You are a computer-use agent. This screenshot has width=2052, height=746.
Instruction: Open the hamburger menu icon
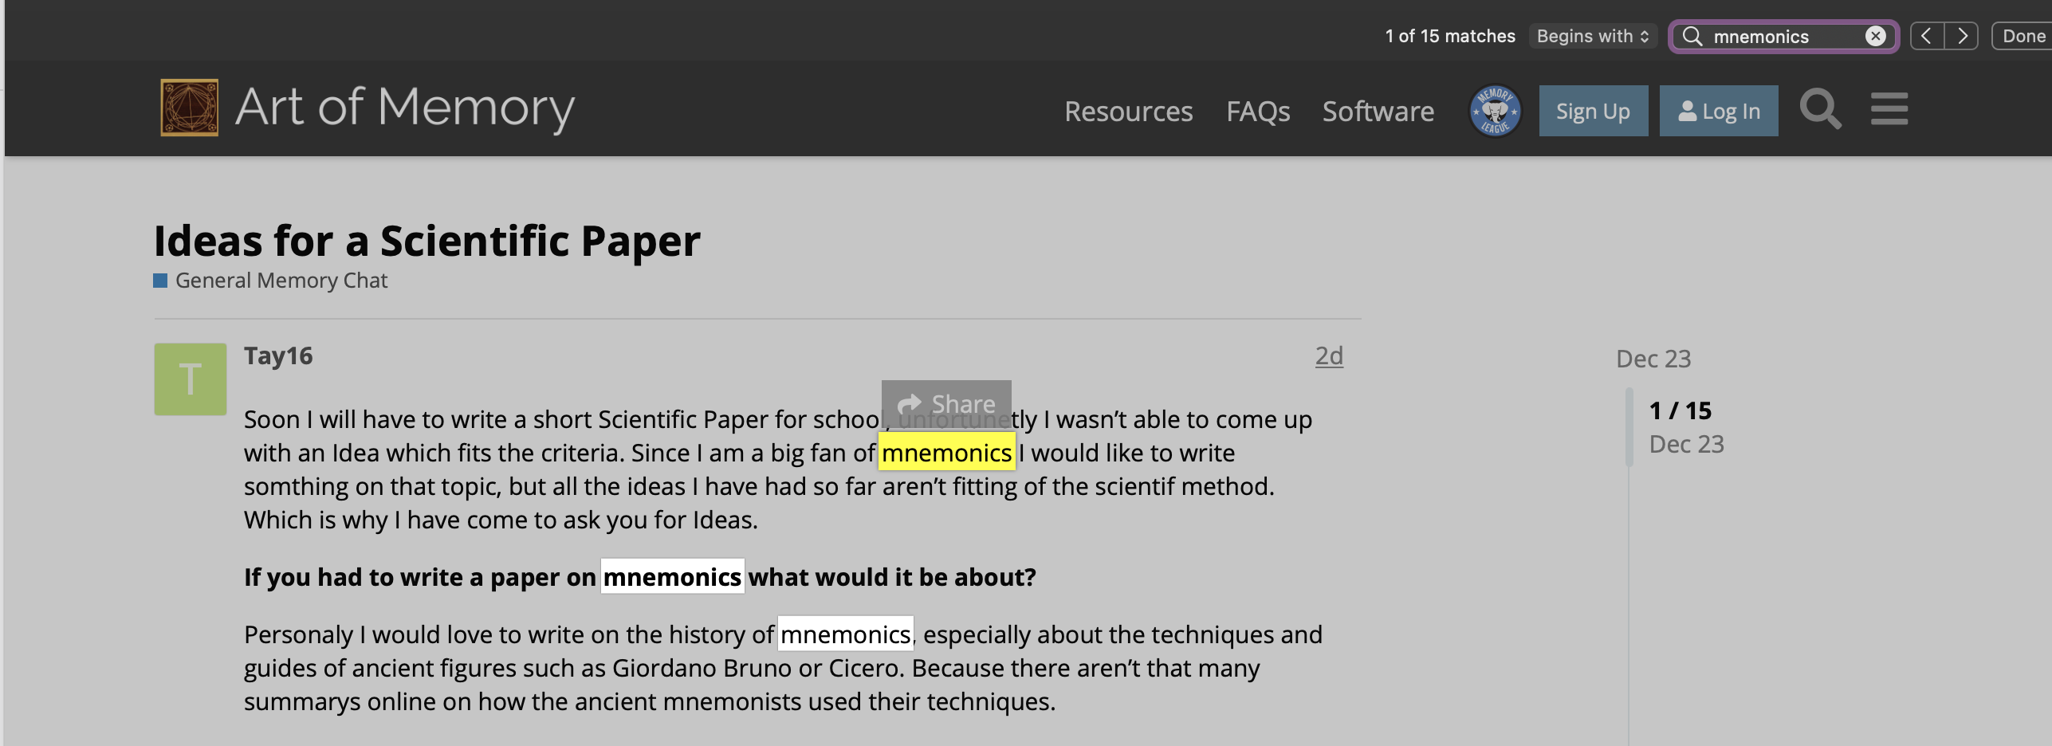click(1889, 109)
